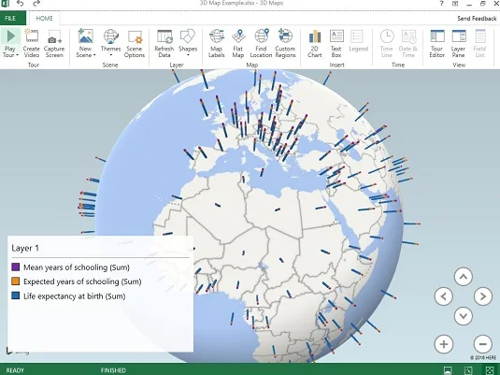Viewport: 500px width, 375px height.
Task: Toggle the Layer Pane
Action: (458, 44)
